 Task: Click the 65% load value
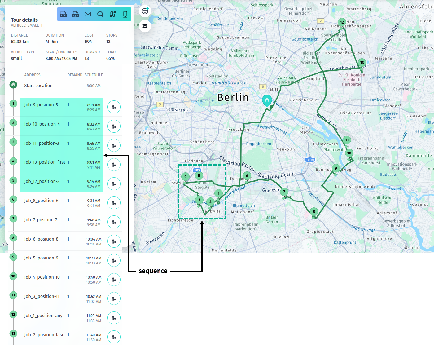110,58
